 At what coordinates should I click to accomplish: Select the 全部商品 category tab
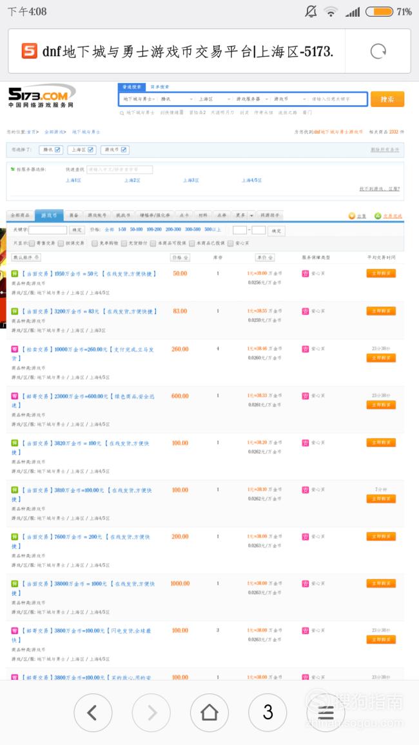pyautogui.click(x=21, y=215)
